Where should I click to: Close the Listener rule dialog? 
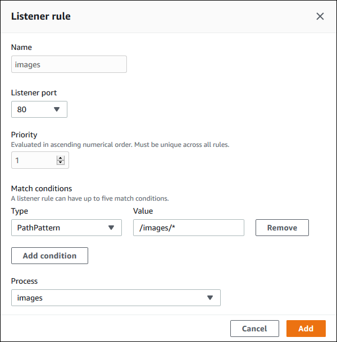point(320,16)
